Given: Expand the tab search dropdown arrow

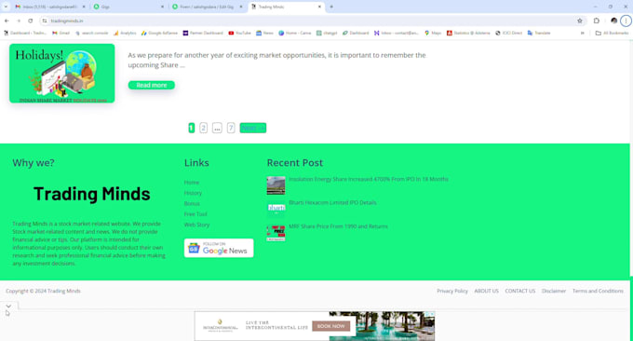Looking at the screenshot, I should point(6,7).
